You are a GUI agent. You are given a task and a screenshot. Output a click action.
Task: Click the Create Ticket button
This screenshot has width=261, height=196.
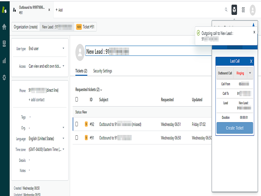pos(235,128)
